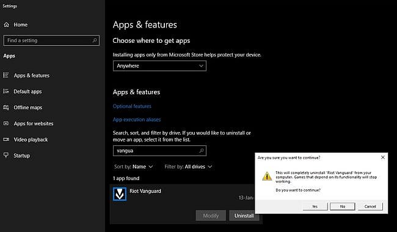Open Default apps settings page
The height and width of the screenshot is (232, 397).
(x=27, y=92)
